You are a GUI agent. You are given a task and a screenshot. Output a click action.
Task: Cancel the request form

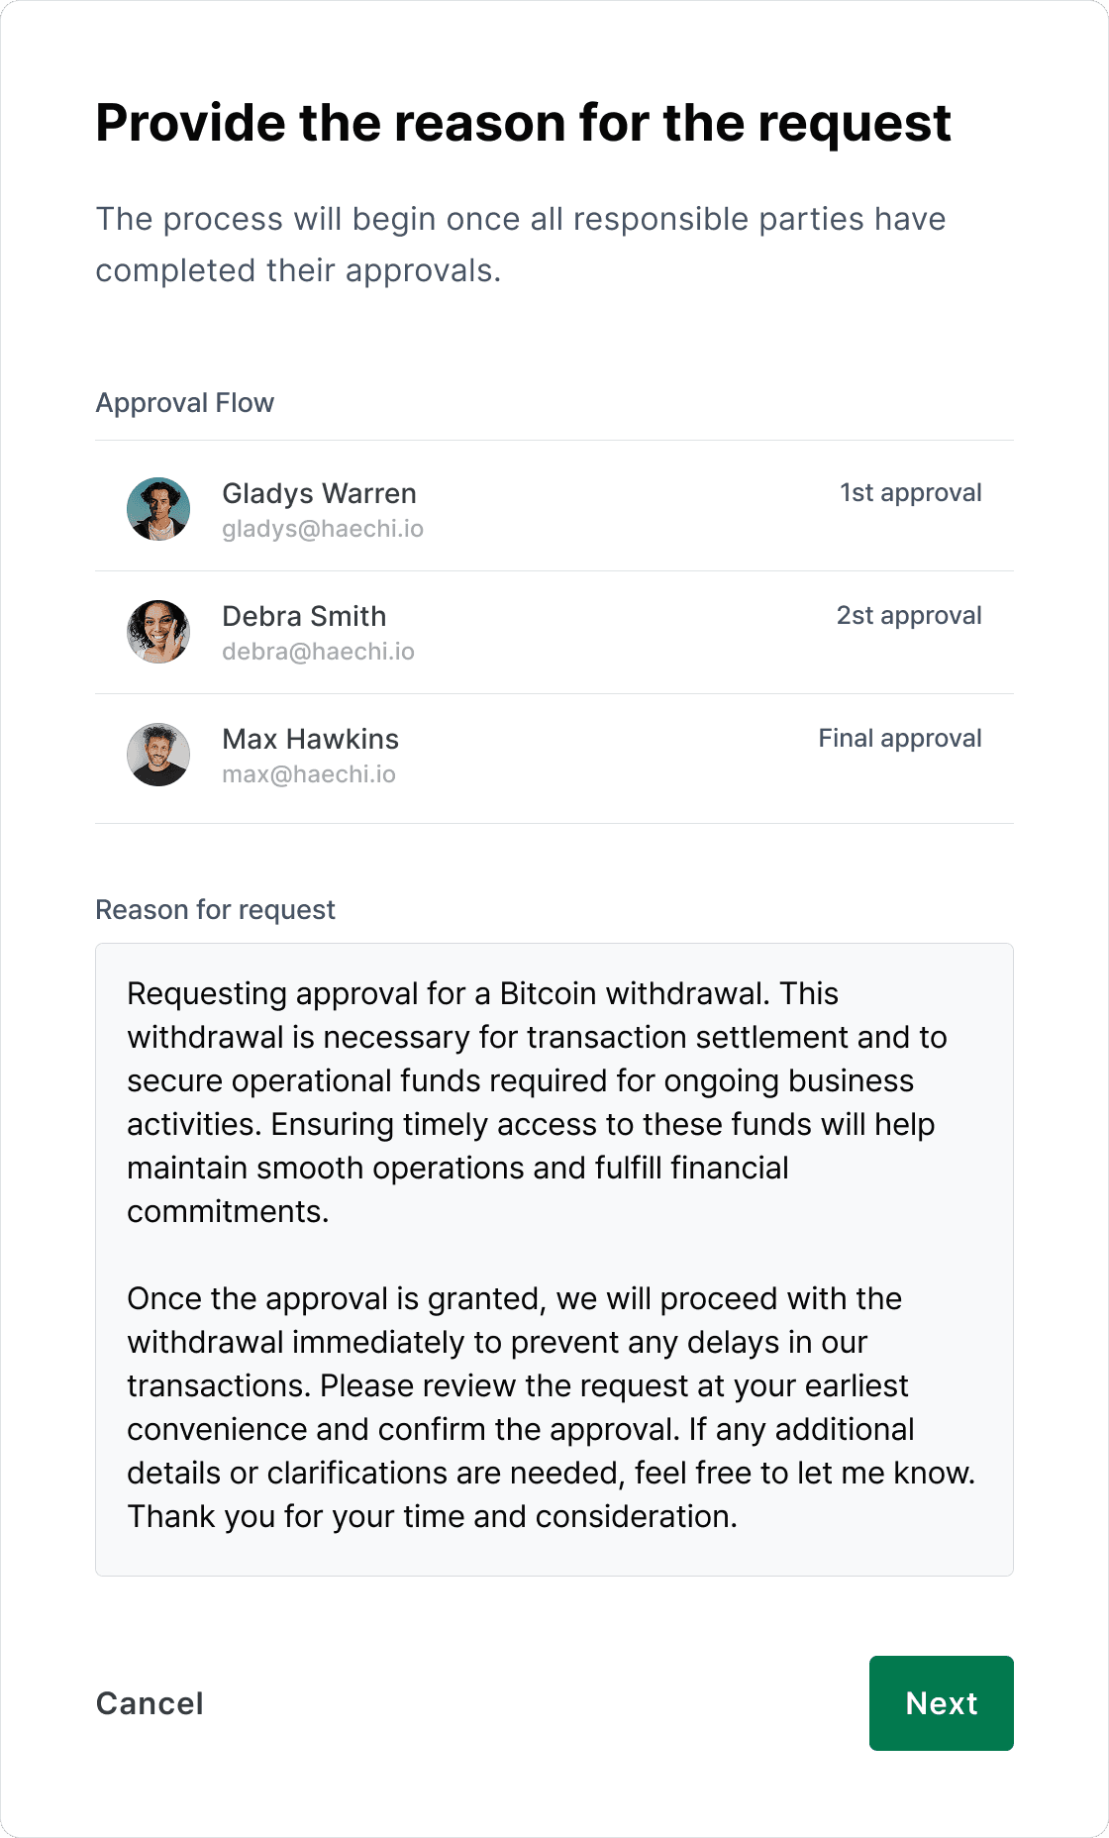[150, 1703]
